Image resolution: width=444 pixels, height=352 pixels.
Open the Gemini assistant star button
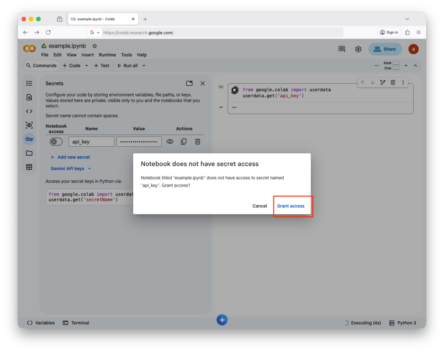[222, 320]
